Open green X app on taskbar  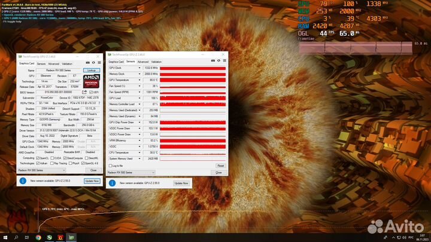pos(50,237)
